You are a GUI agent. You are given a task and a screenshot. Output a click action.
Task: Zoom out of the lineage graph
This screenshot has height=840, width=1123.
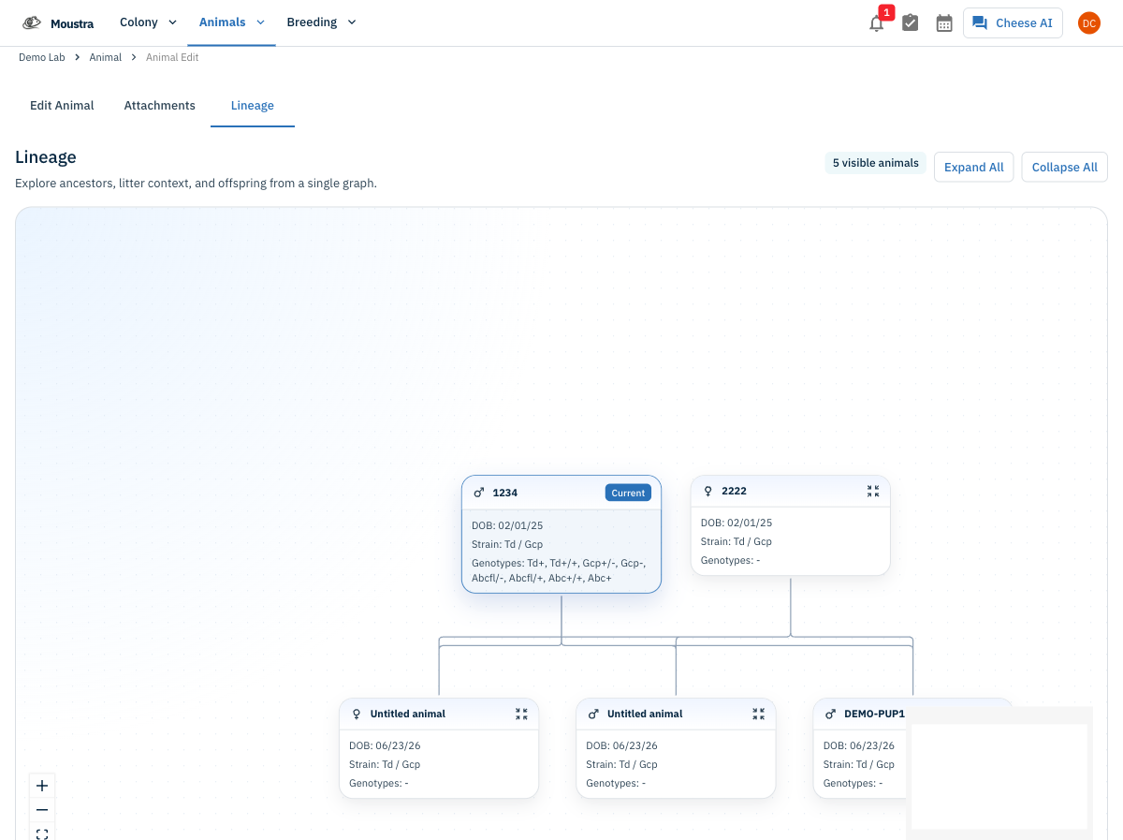tap(42, 810)
